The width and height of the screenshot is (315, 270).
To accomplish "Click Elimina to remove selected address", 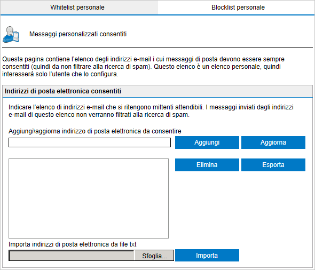I will coord(207,165).
